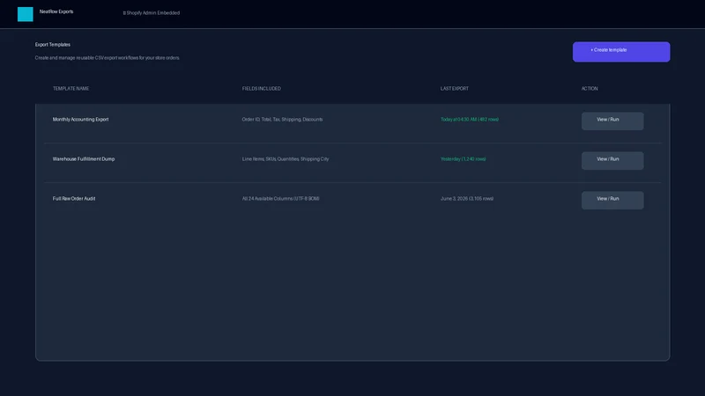
Task: Click the TEMPLATE NAME column header
Action: coord(70,89)
